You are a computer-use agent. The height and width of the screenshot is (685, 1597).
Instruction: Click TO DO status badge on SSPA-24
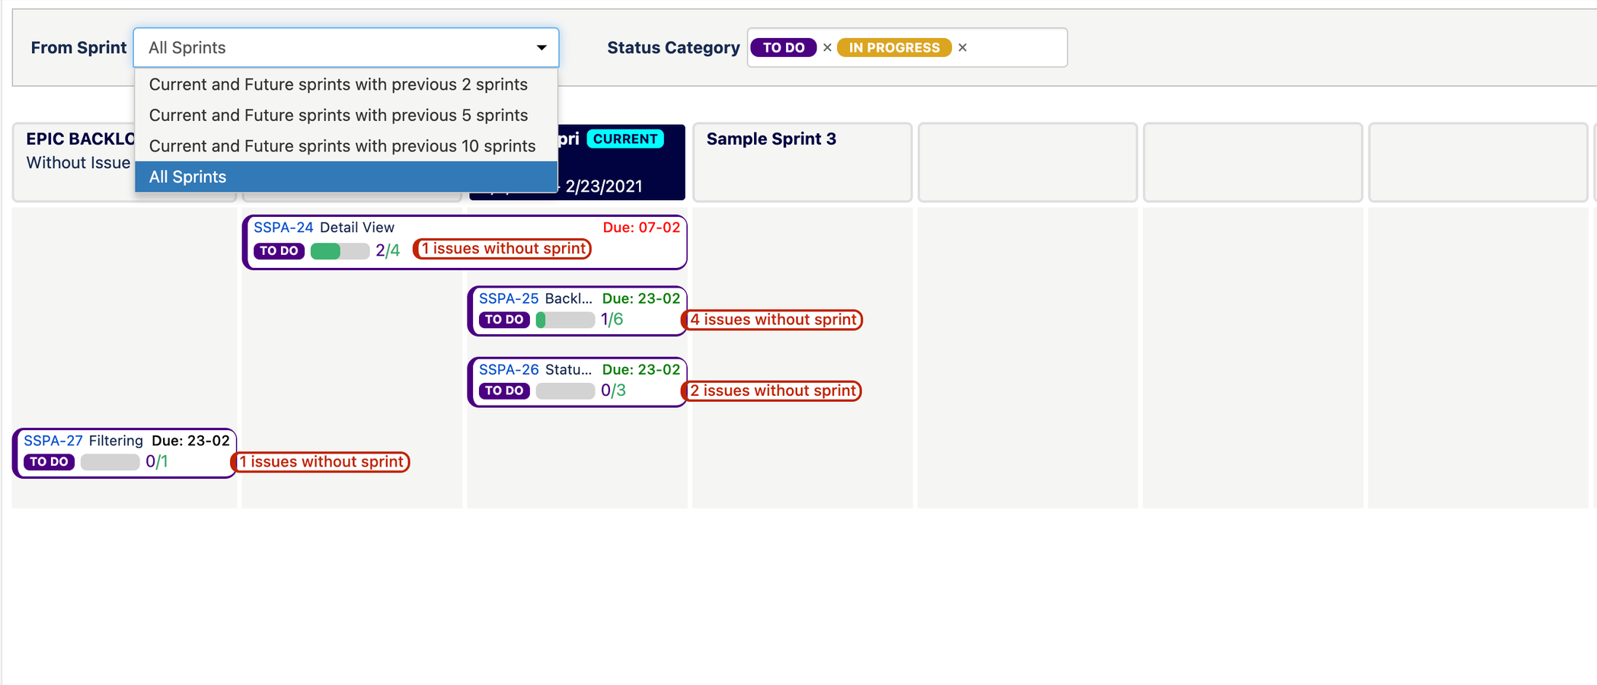point(279,251)
